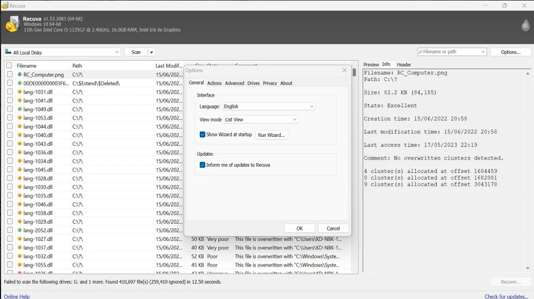Check the box for lang-1053.dll

(x=10, y=118)
